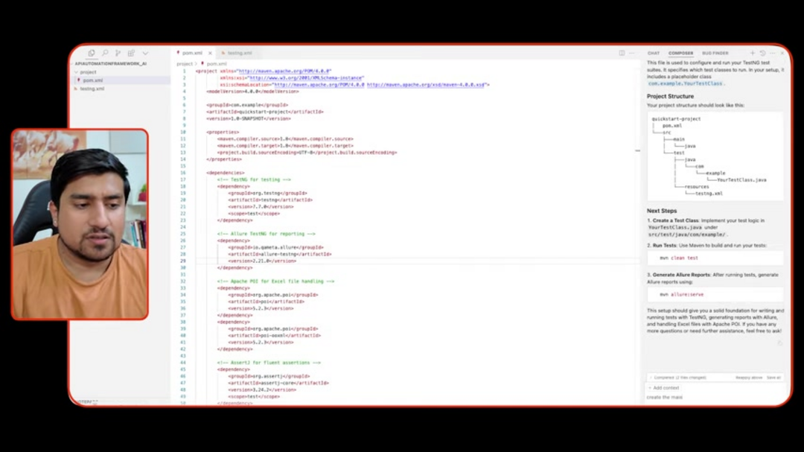Switch to the CHAT tab
This screenshot has height=452, width=804.
coord(654,53)
